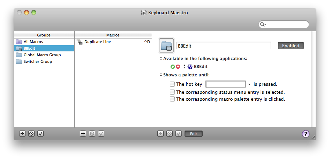Click the ^D hot key label
This screenshot has height=159, width=330.
pos(147,42)
